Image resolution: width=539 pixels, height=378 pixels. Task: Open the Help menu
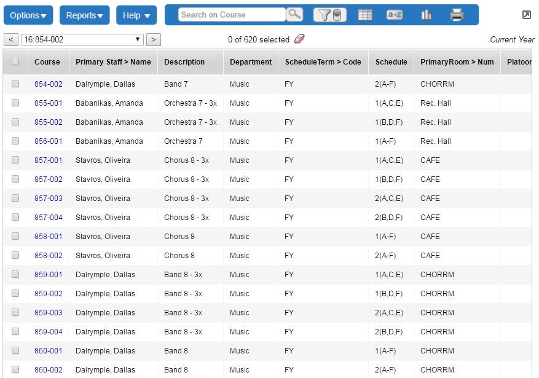pyautogui.click(x=136, y=15)
